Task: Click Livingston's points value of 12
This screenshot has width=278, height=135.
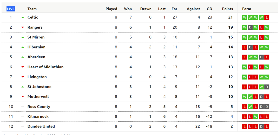Action: click(231, 77)
